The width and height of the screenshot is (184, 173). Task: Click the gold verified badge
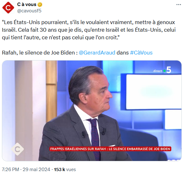40,4
